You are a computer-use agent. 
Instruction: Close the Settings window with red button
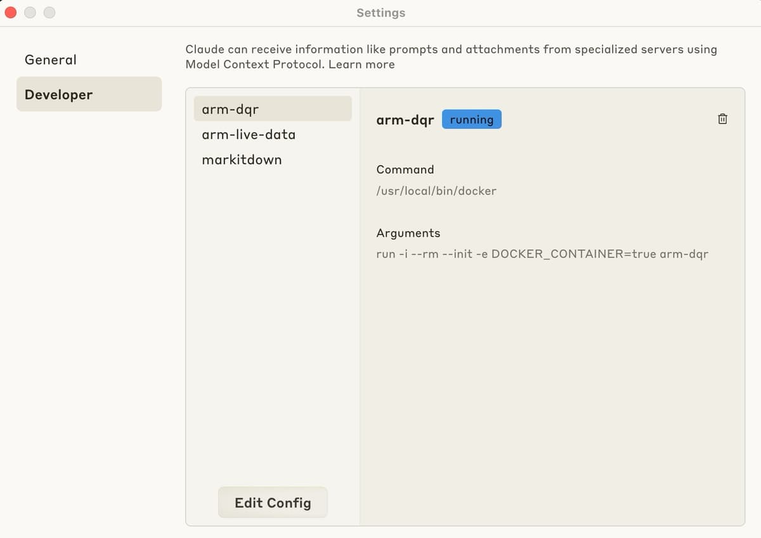pyautogui.click(x=11, y=12)
